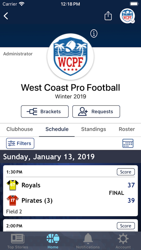Open the calendar view icon

(x=128, y=143)
